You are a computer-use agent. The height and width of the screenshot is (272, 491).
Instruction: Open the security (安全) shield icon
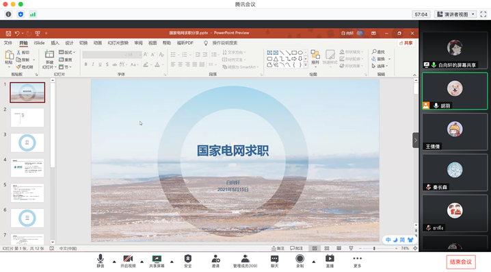point(187,259)
